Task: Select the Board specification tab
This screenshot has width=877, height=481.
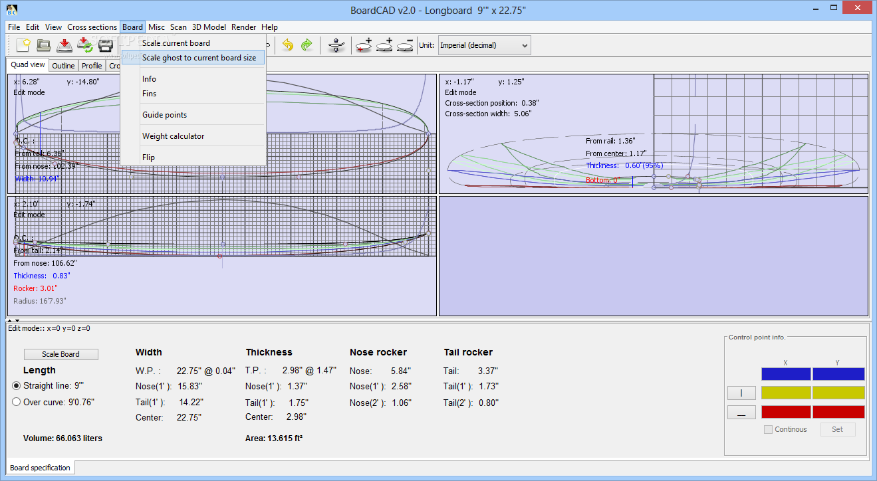Action: [41, 468]
